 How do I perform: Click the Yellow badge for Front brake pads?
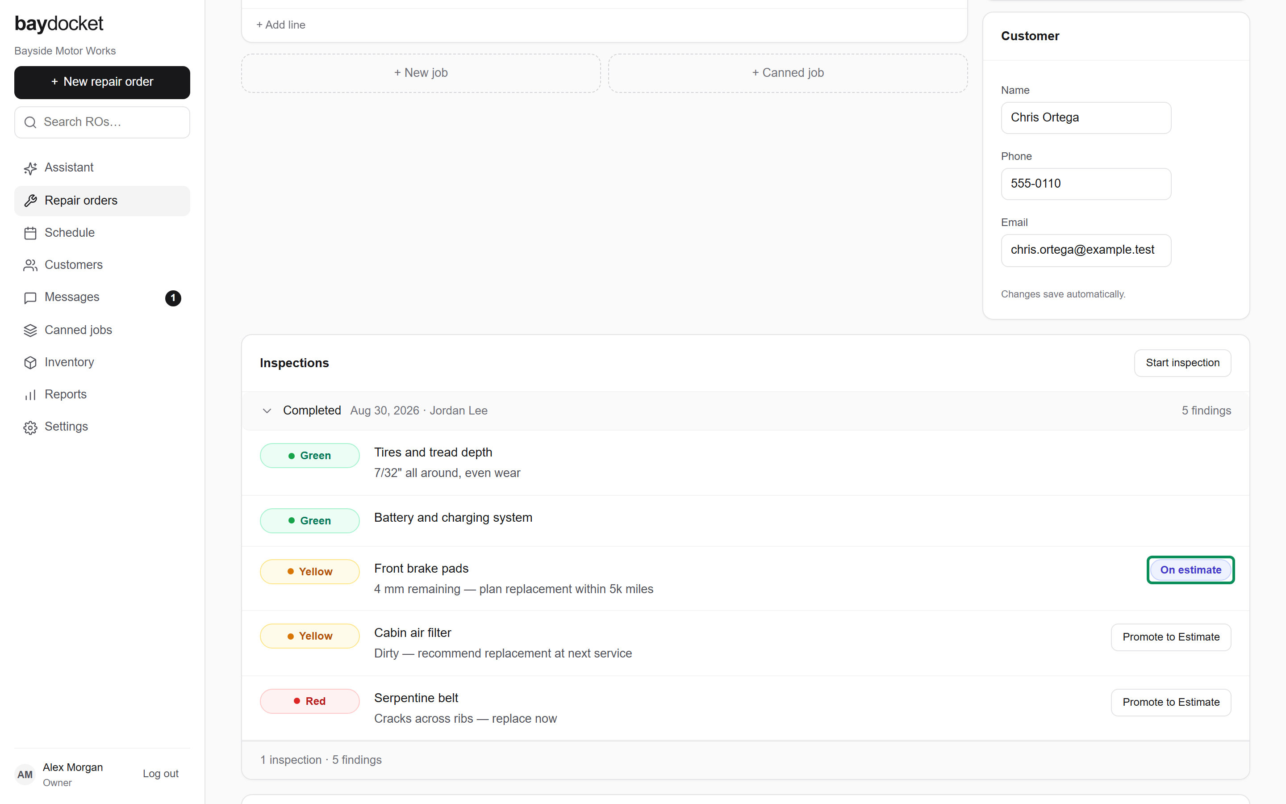coord(310,572)
